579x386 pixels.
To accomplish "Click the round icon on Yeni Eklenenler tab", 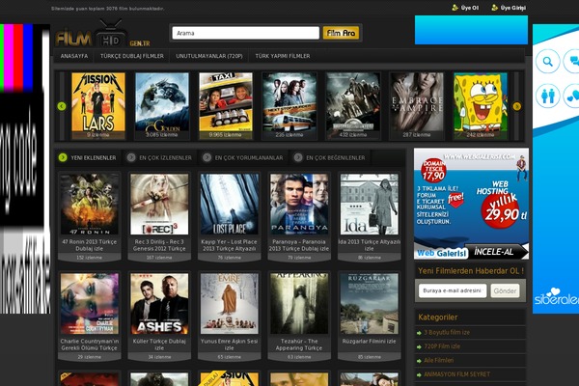I will tap(63, 157).
